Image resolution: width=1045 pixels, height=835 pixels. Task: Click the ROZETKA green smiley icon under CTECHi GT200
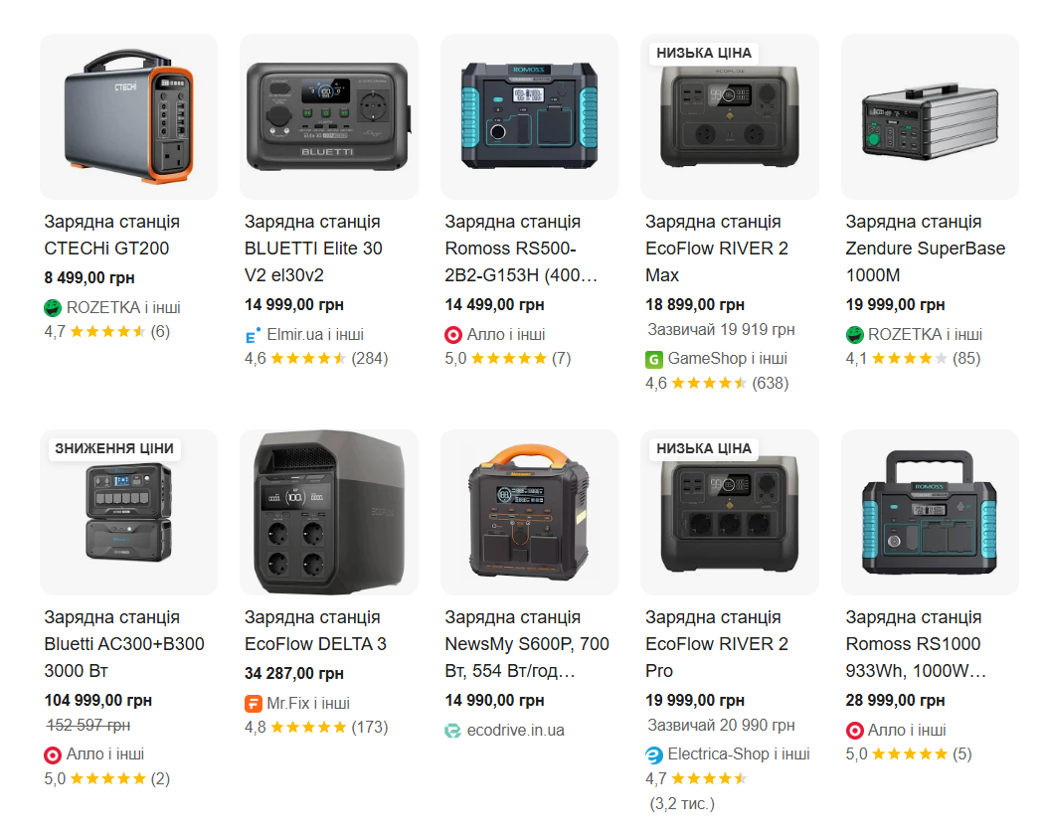53,308
